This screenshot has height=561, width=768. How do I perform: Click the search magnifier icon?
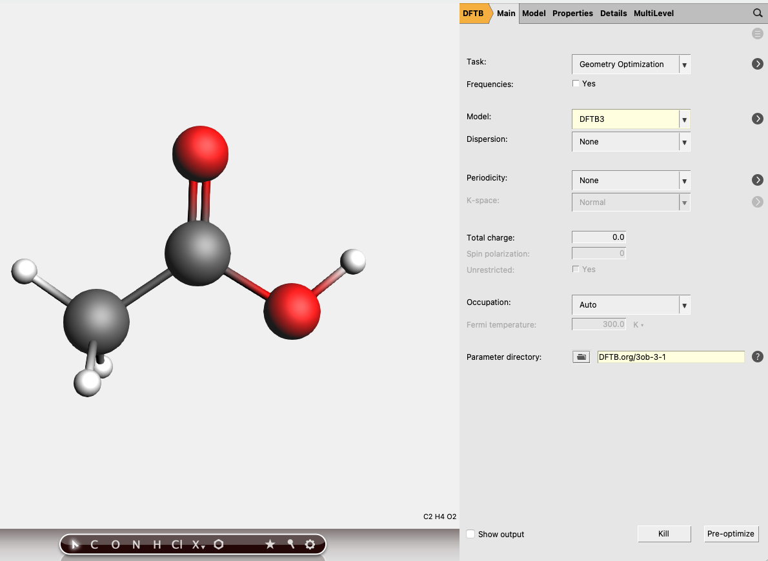pyautogui.click(x=758, y=13)
